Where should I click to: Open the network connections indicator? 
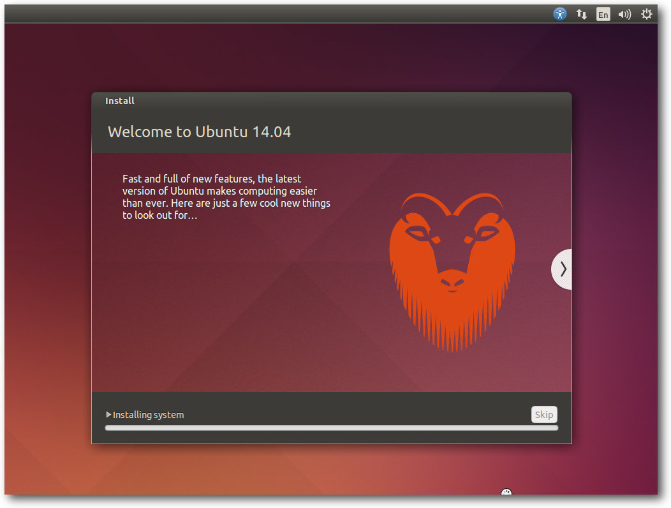click(x=581, y=15)
